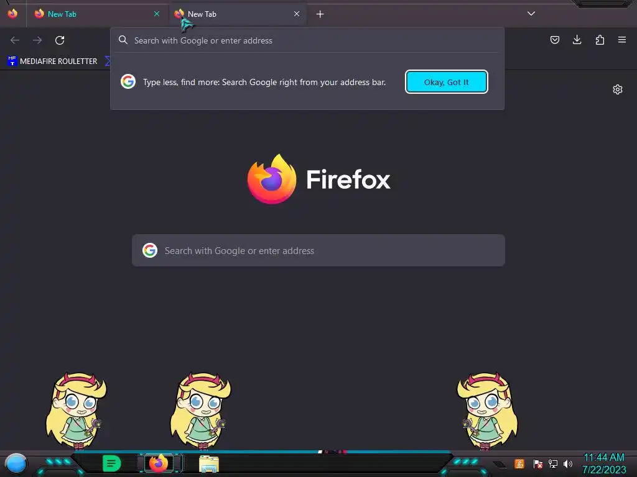Click the Firefox taskbar button
The image size is (637, 477).
159,463
